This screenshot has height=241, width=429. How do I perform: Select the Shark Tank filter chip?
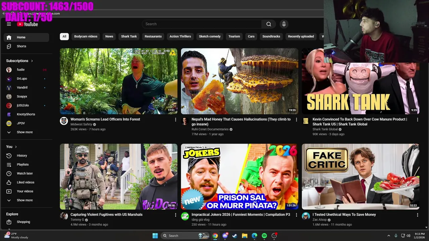pos(129,36)
